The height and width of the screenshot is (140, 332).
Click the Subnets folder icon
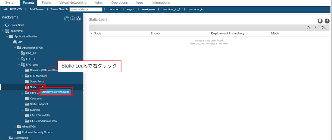pos(27,110)
